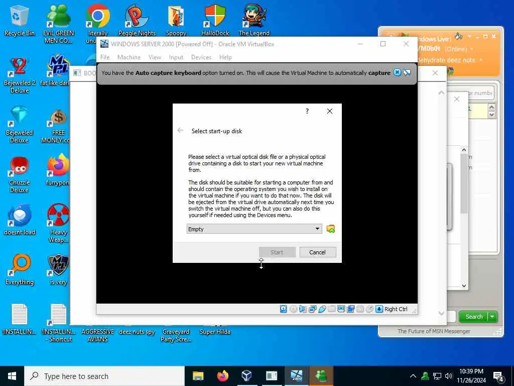Select the Chuzzle Deluxe desktop shortcut

point(20,174)
